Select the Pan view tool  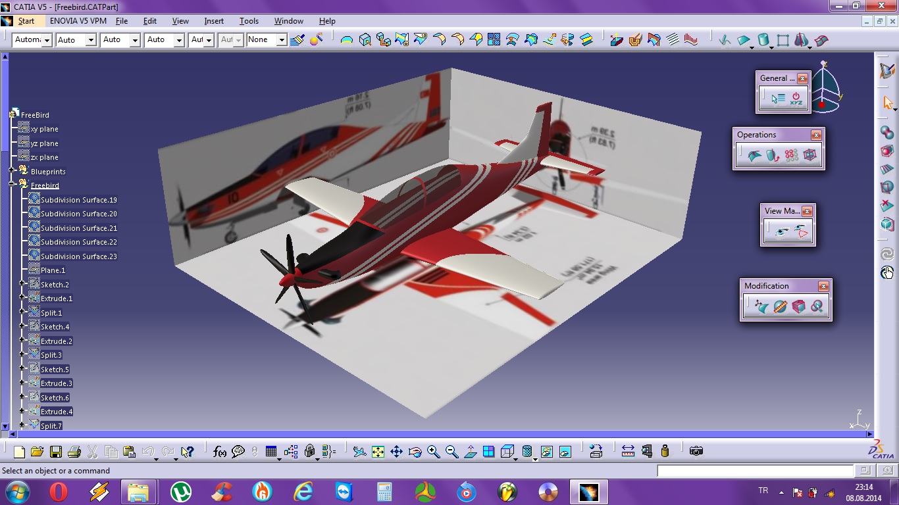tap(396, 452)
